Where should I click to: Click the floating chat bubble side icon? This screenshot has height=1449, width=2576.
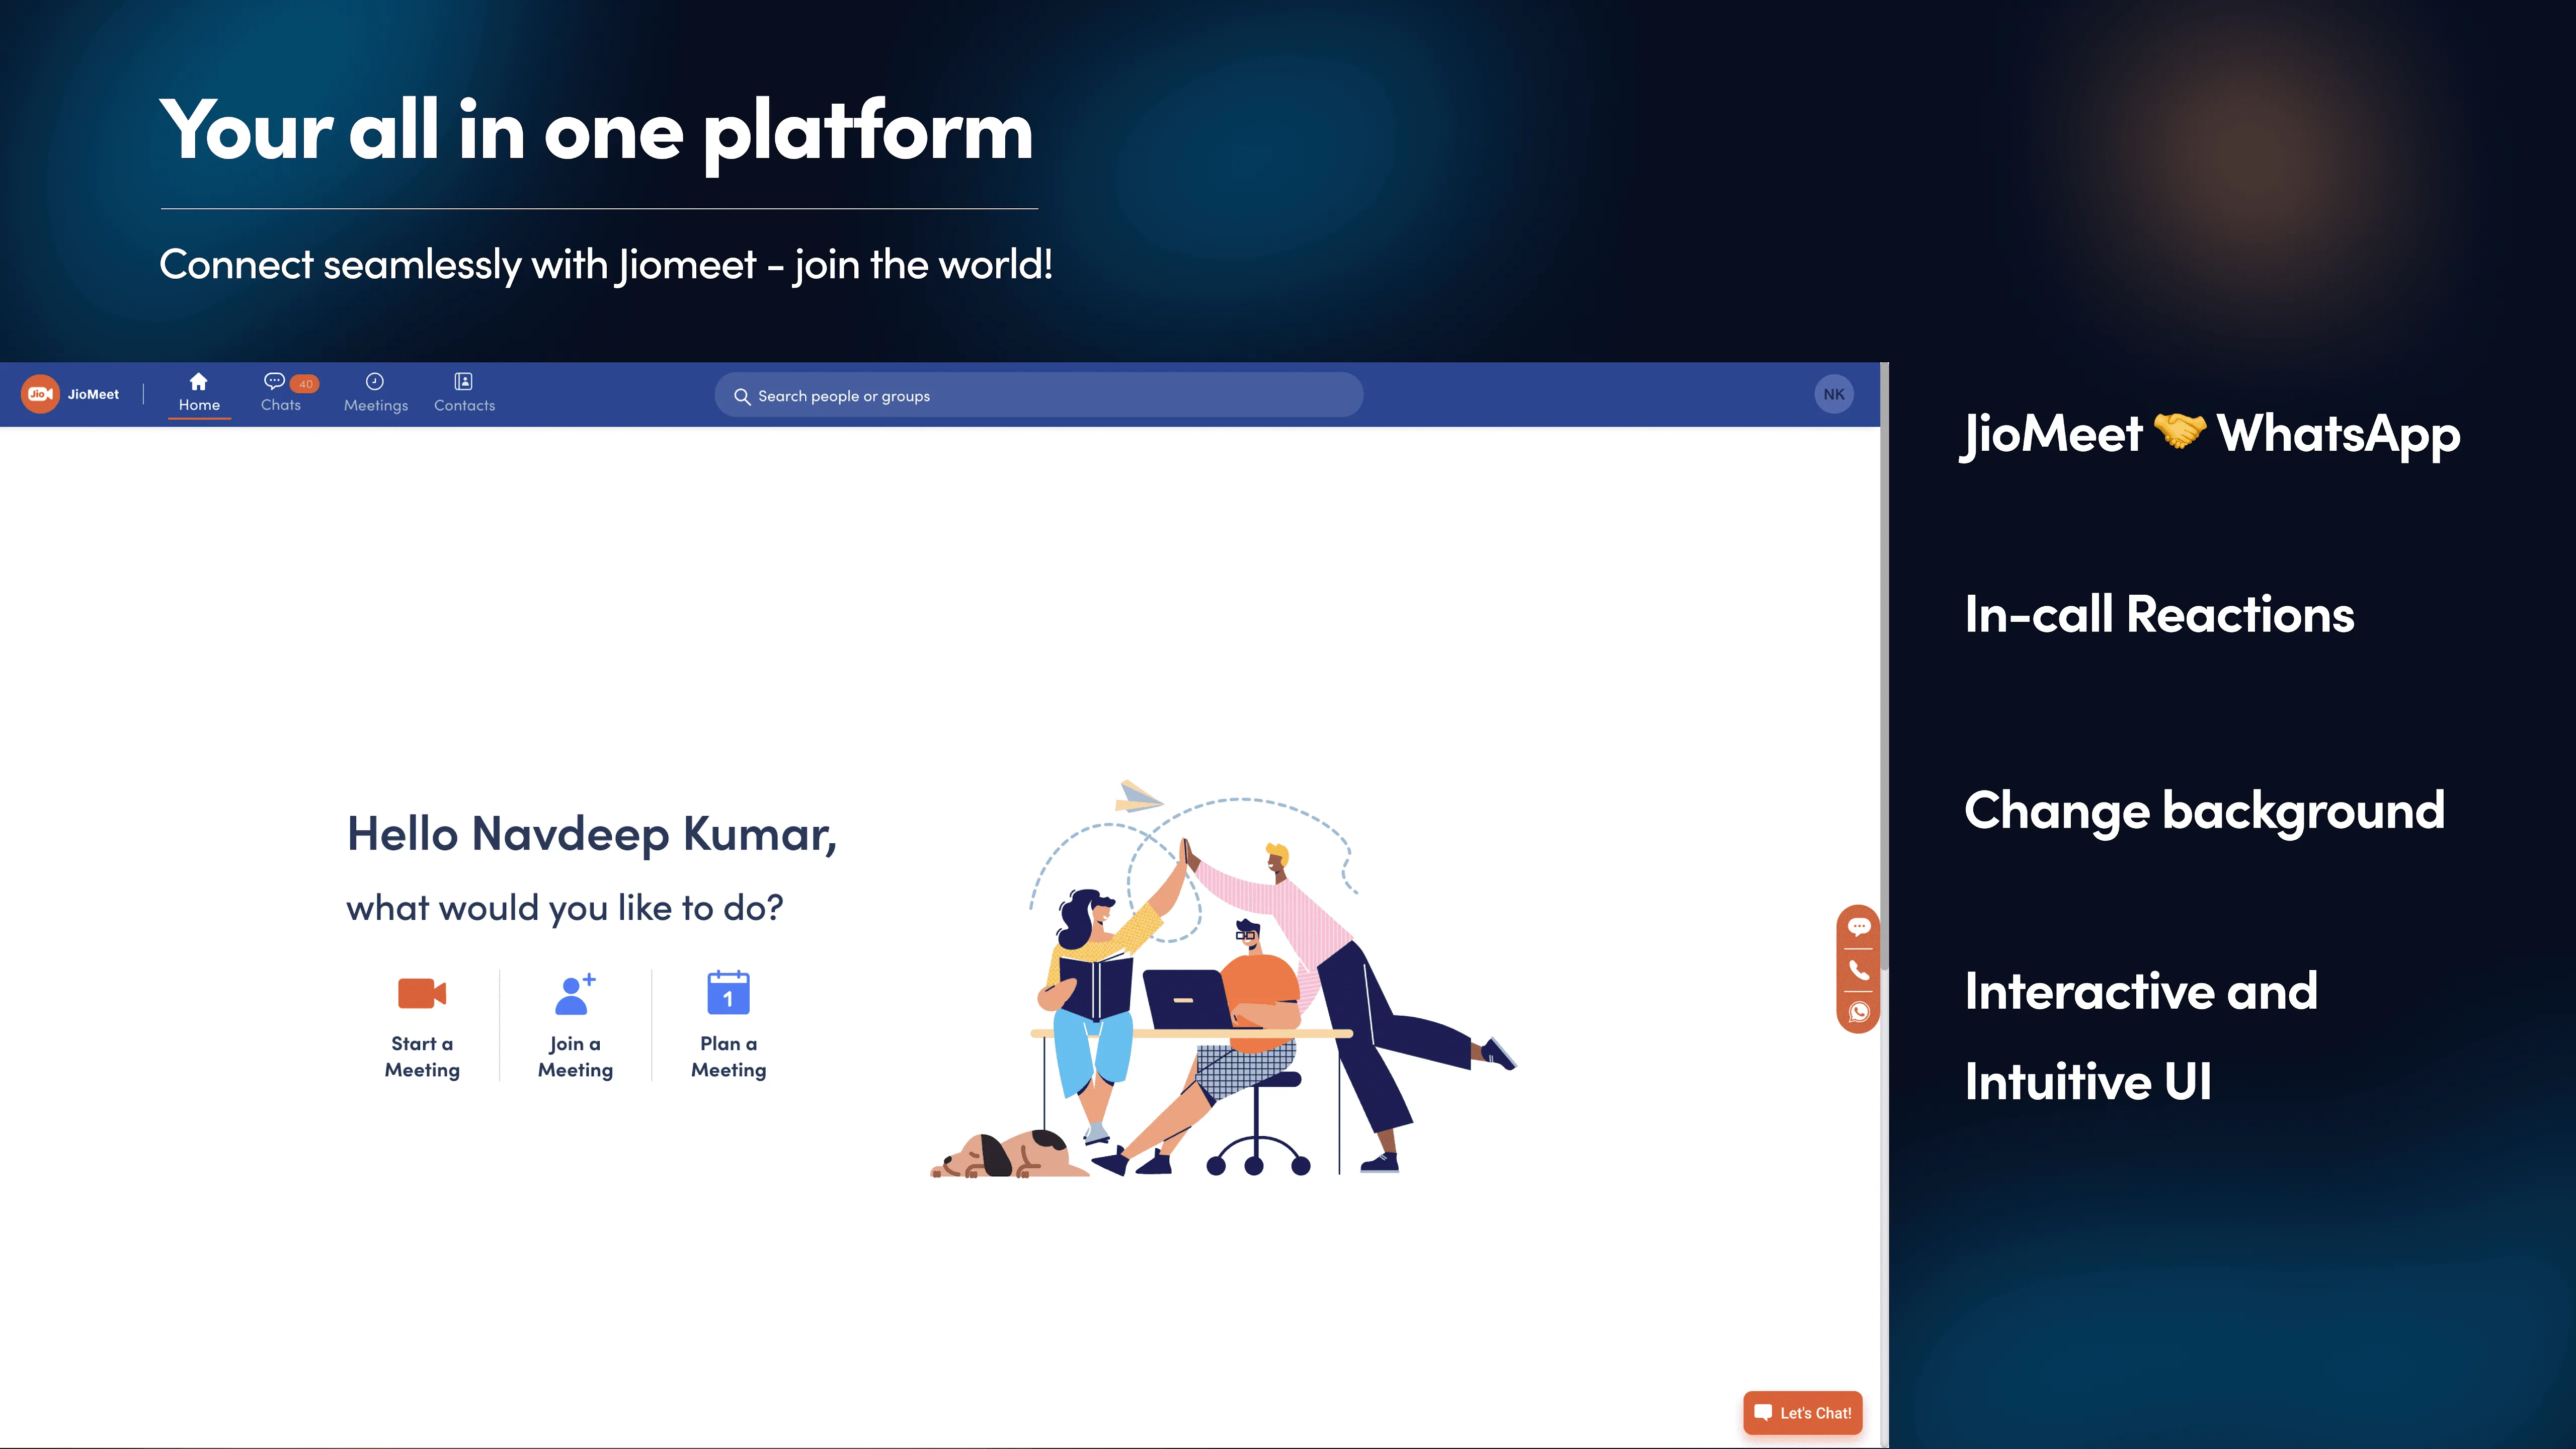tap(1859, 927)
